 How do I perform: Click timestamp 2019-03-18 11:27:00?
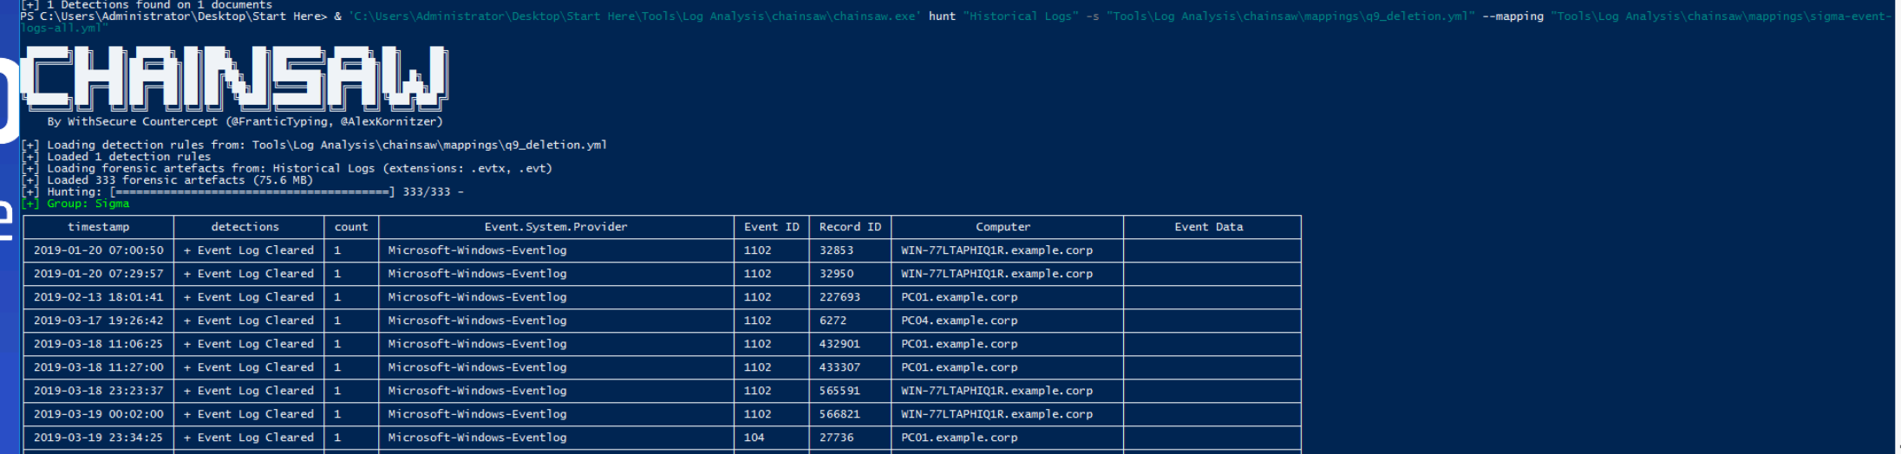pyautogui.click(x=98, y=367)
